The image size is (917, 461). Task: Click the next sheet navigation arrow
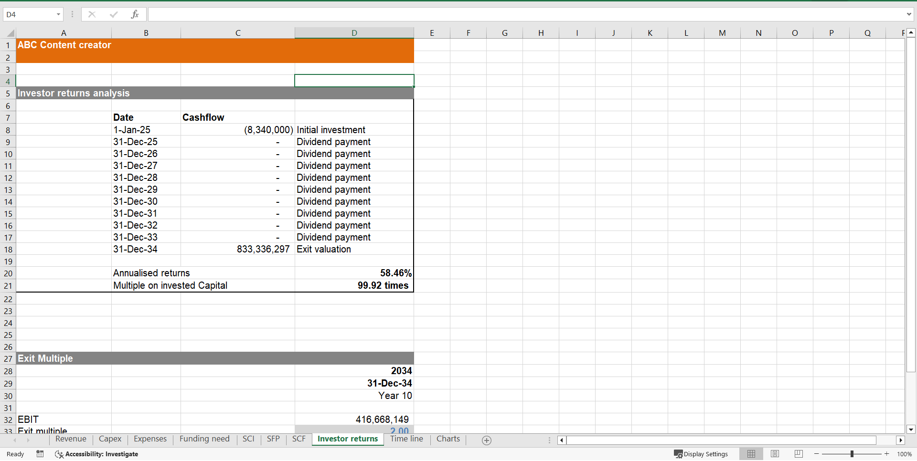tap(28, 440)
